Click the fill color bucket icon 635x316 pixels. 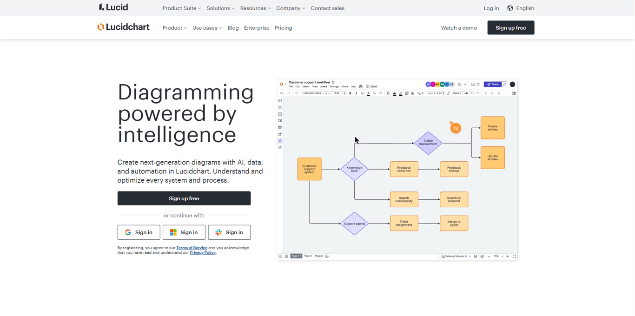395,93
